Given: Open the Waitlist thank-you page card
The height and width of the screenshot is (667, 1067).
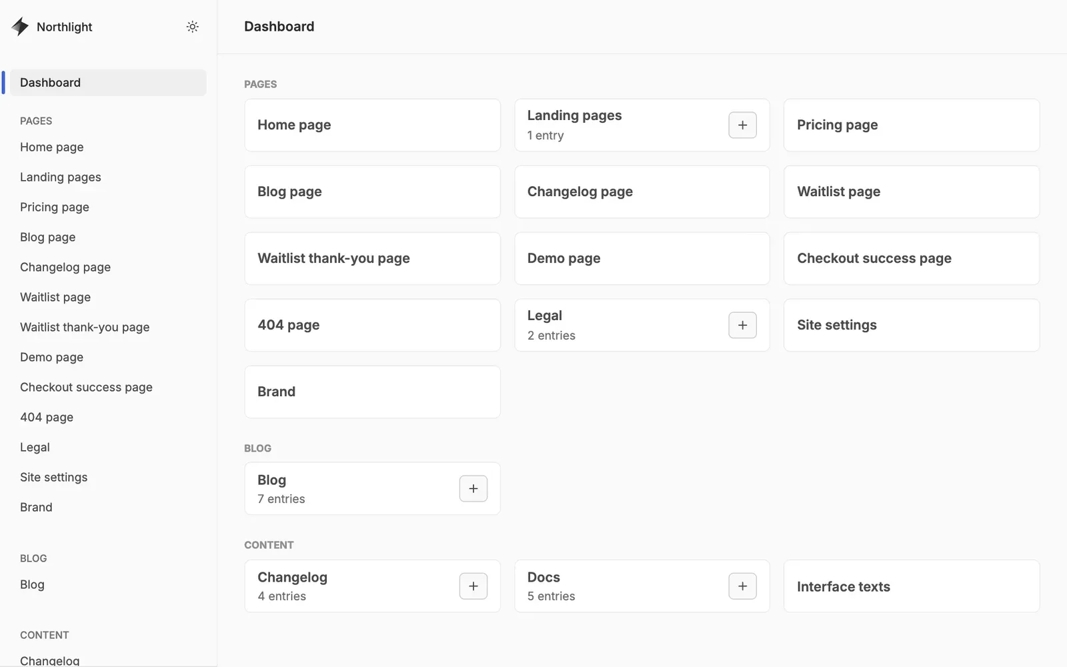Looking at the screenshot, I should coord(372,259).
